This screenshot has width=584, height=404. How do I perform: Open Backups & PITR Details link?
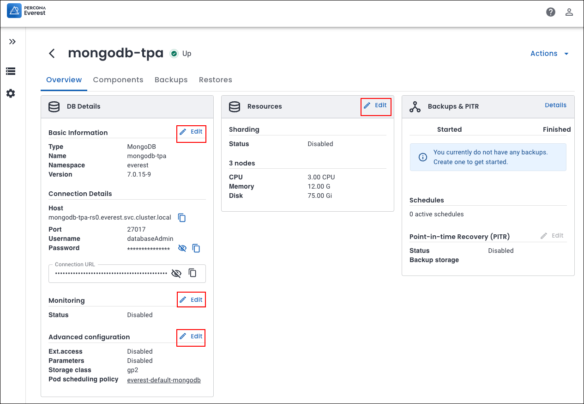tap(555, 105)
